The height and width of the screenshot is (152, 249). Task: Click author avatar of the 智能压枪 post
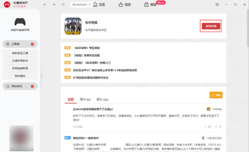click(x=203, y=138)
